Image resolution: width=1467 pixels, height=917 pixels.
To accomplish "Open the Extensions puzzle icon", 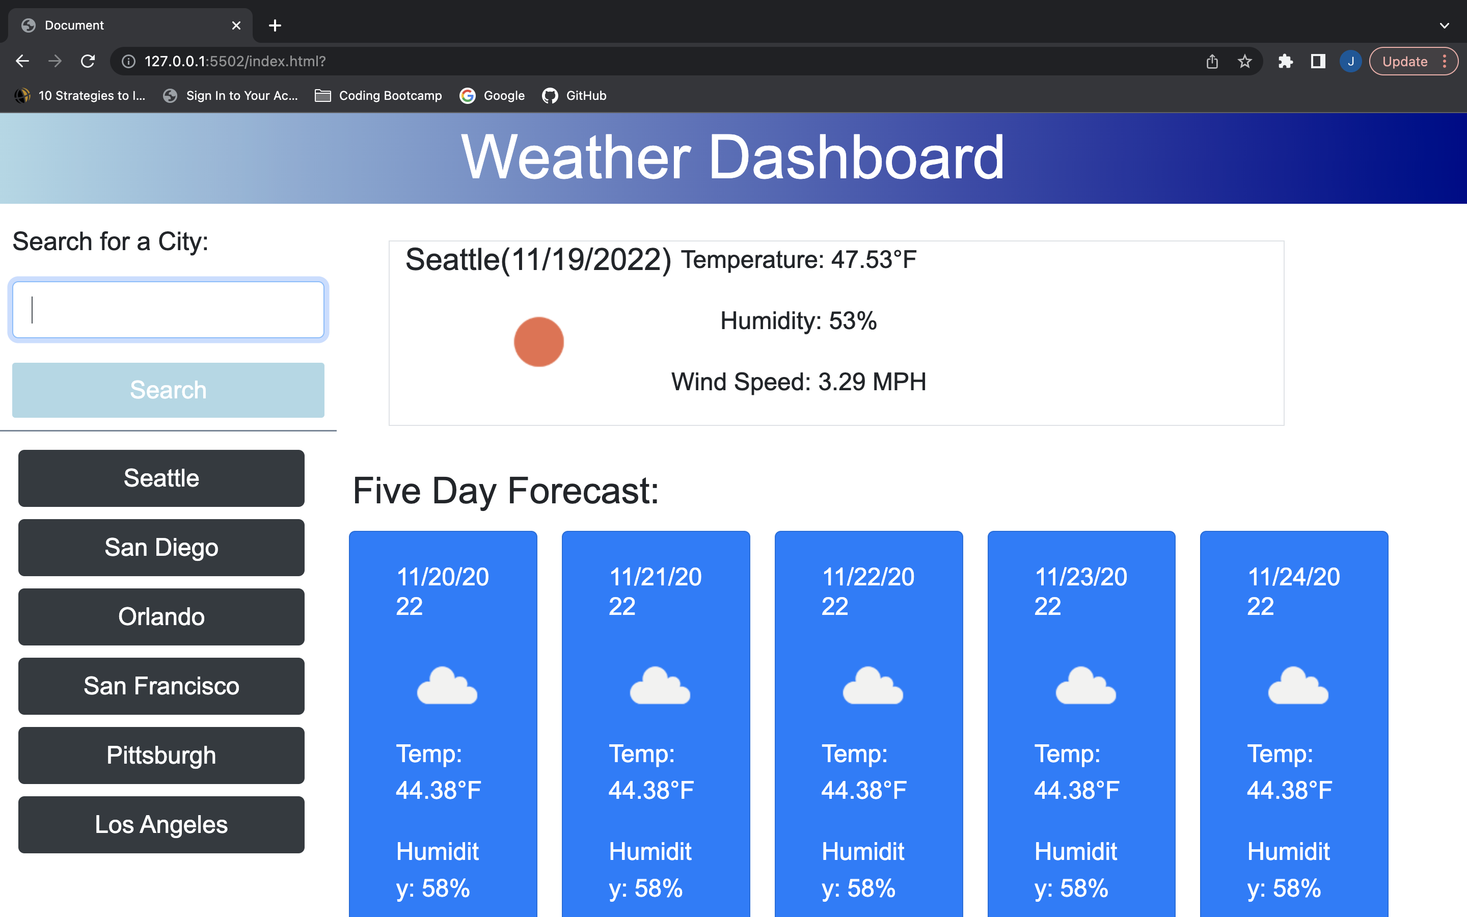I will point(1285,61).
